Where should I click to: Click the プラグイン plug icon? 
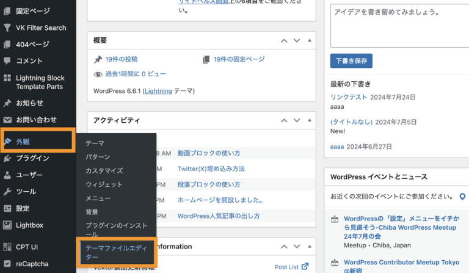point(7,158)
